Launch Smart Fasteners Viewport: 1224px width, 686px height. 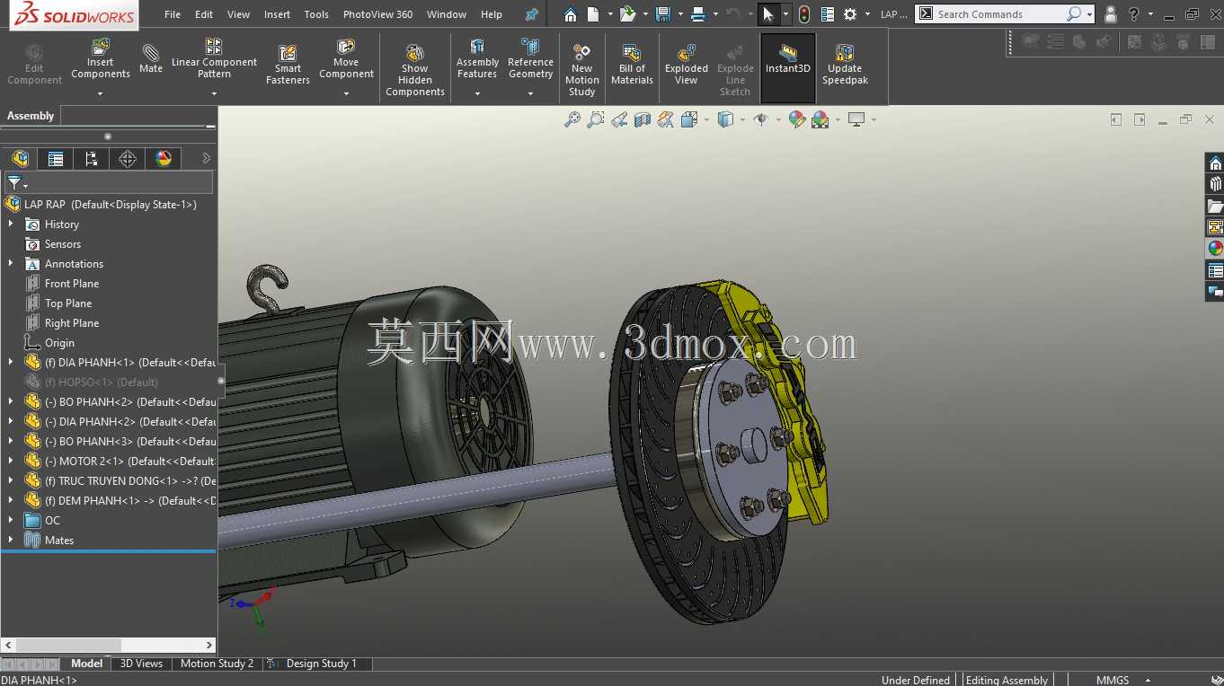click(x=288, y=65)
